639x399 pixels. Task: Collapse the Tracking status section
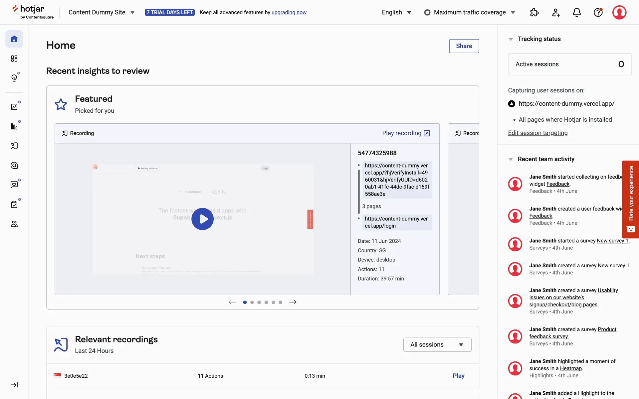click(511, 39)
